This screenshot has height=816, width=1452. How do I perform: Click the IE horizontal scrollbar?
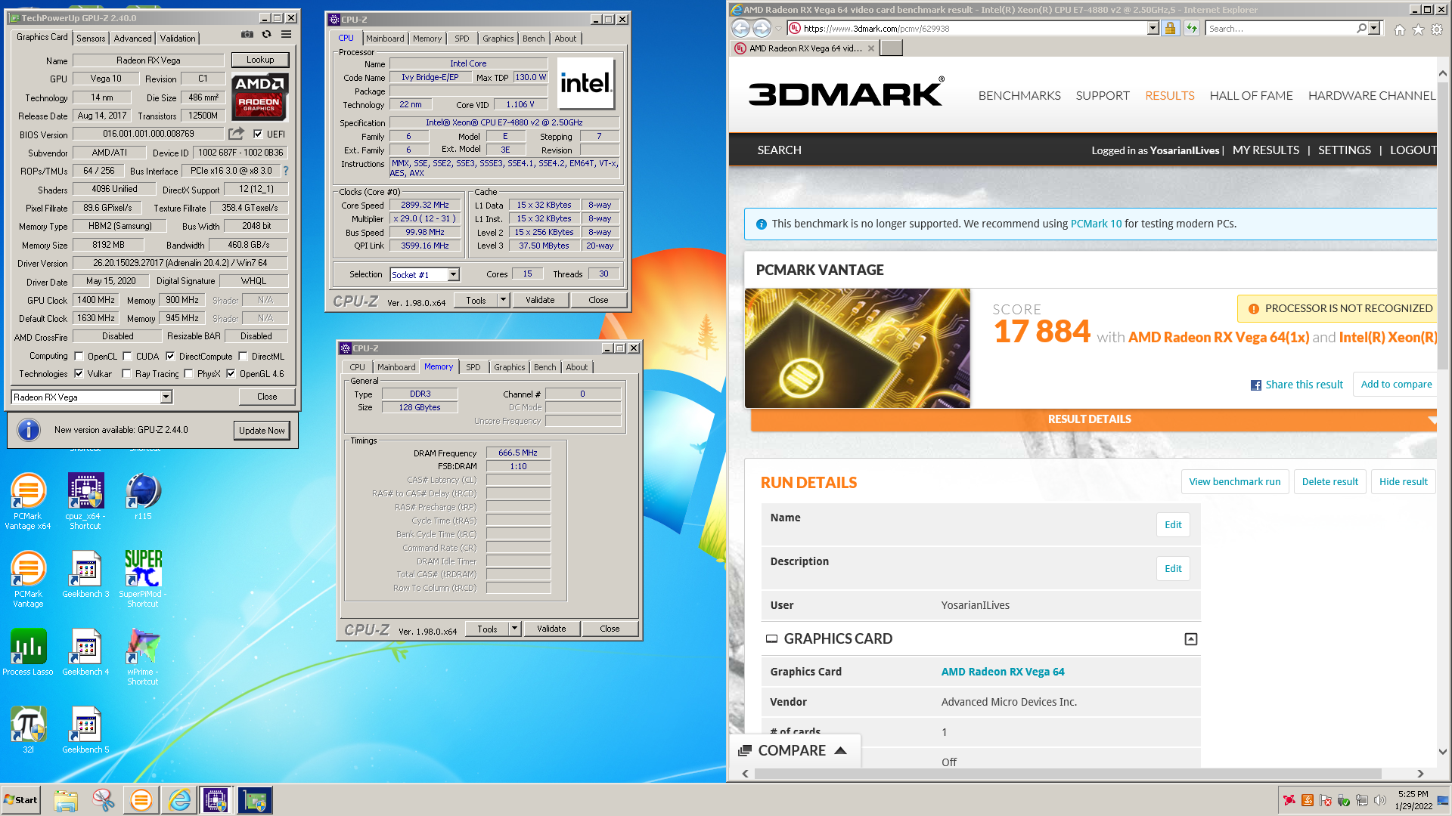[1068, 774]
